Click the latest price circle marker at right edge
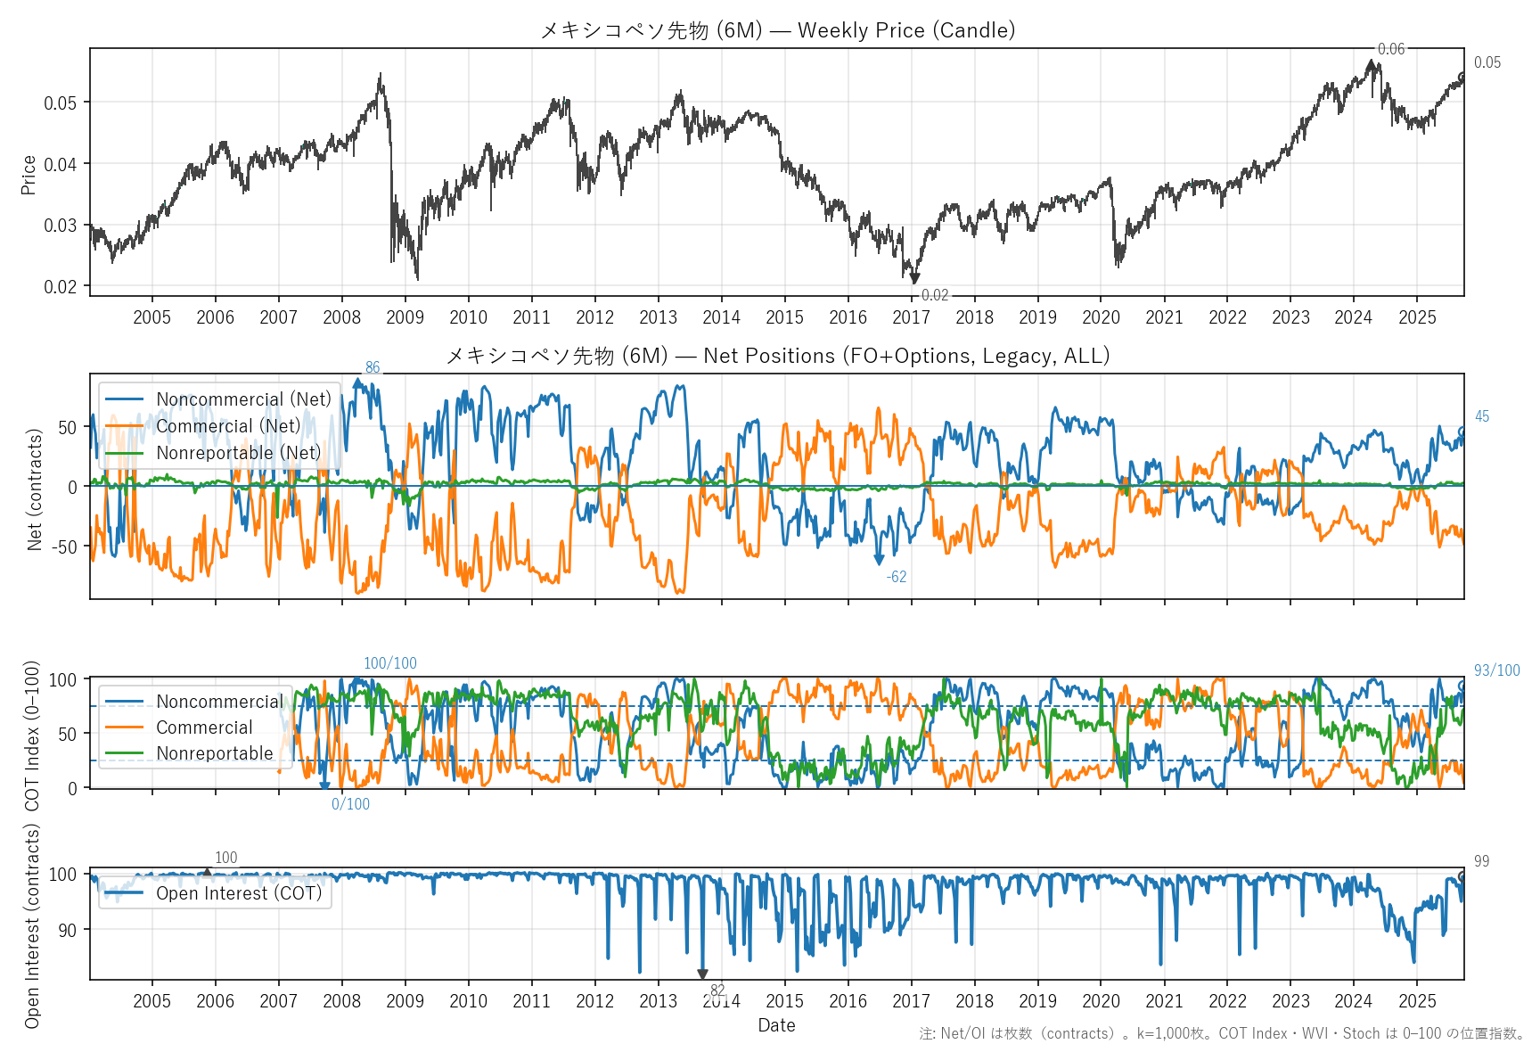This screenshot has width=1540, height=1052. coord(1462,77)
